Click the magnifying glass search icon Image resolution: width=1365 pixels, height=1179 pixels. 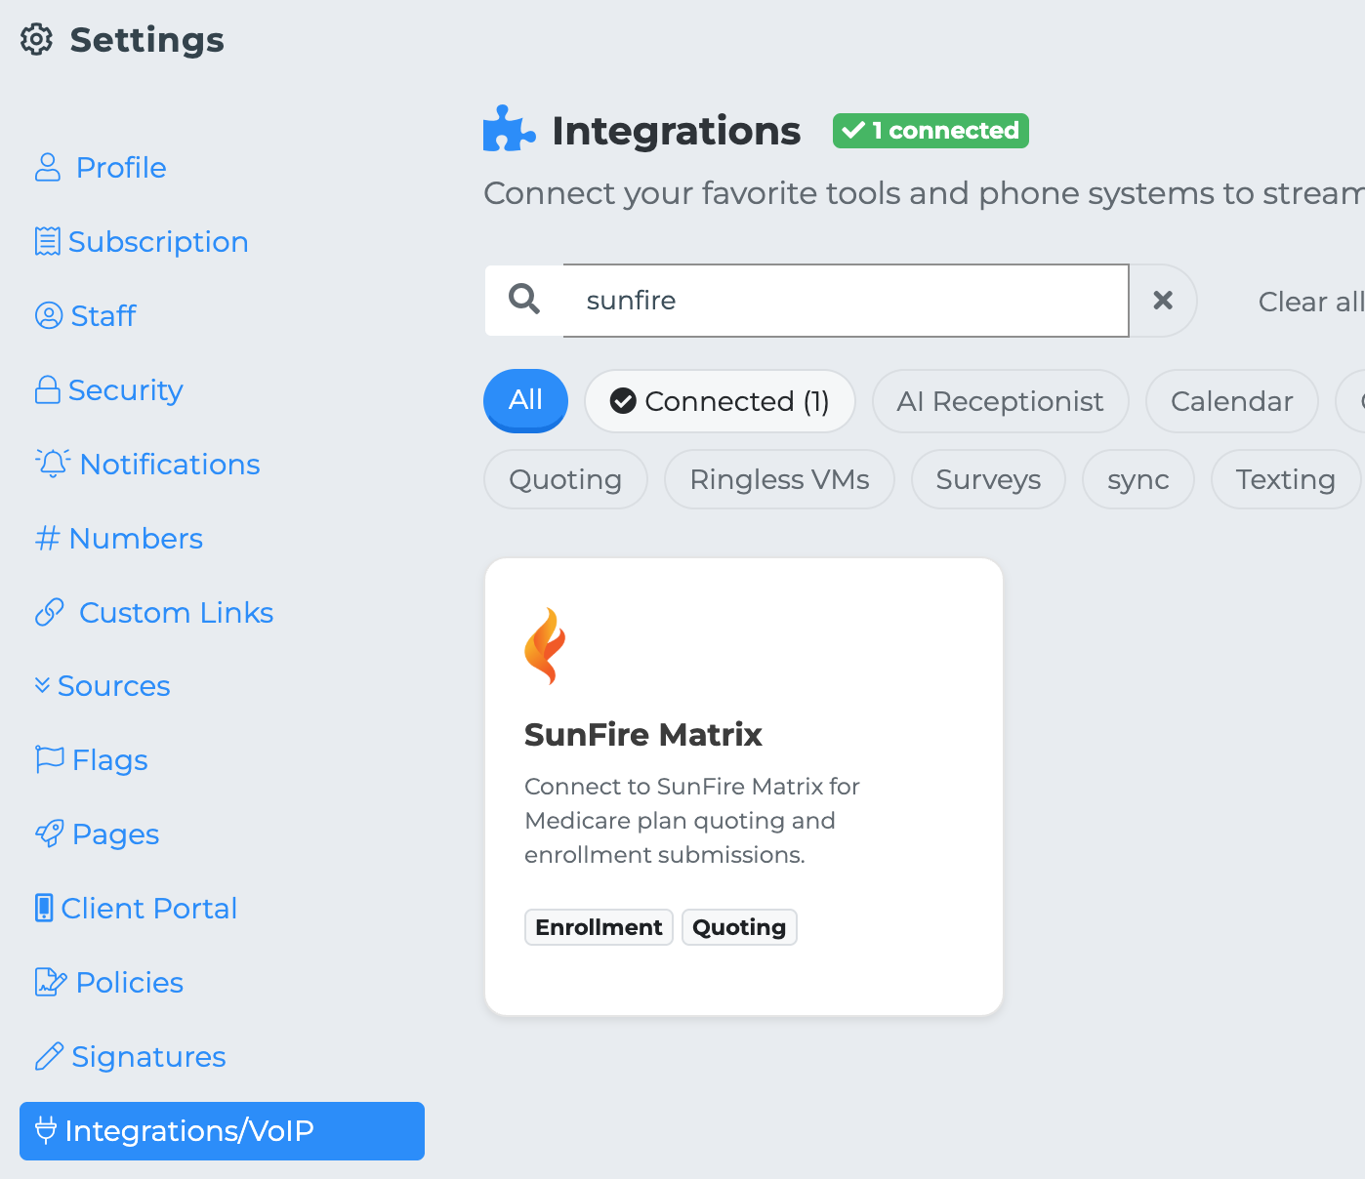[x=524, y=300]
